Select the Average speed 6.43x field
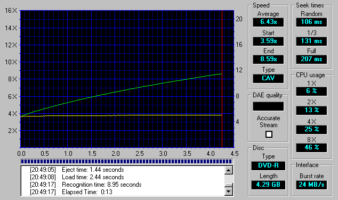 tap(268, 22)
